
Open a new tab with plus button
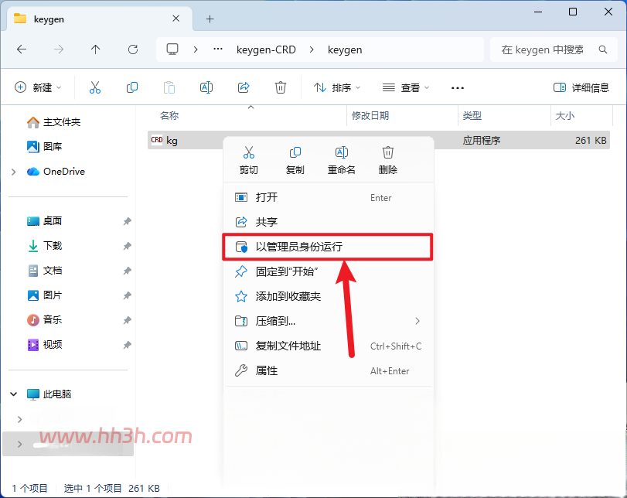pos(210,19)
